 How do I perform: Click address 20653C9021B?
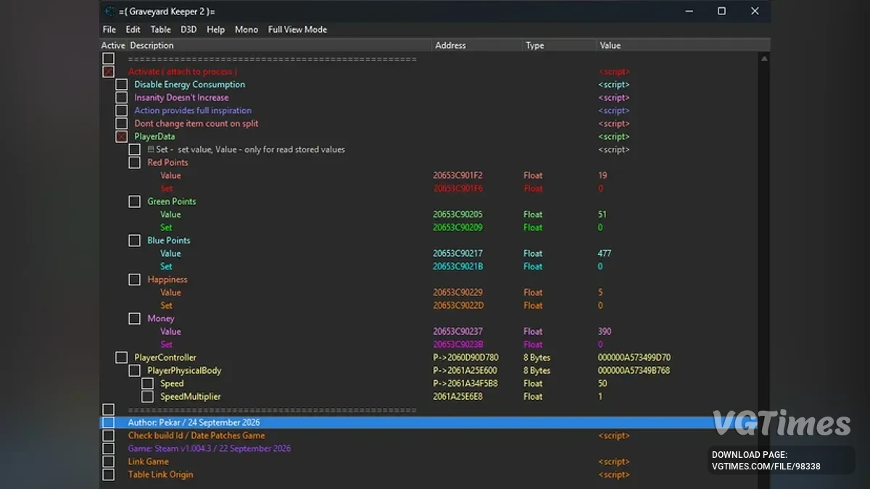coord(457,267)
